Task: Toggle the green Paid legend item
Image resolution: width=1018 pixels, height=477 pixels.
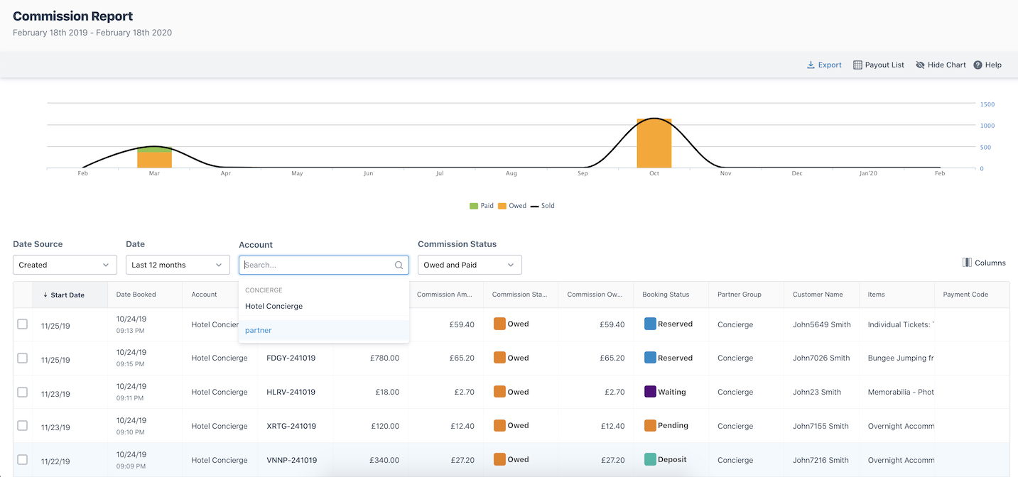Action: (482, 206)
